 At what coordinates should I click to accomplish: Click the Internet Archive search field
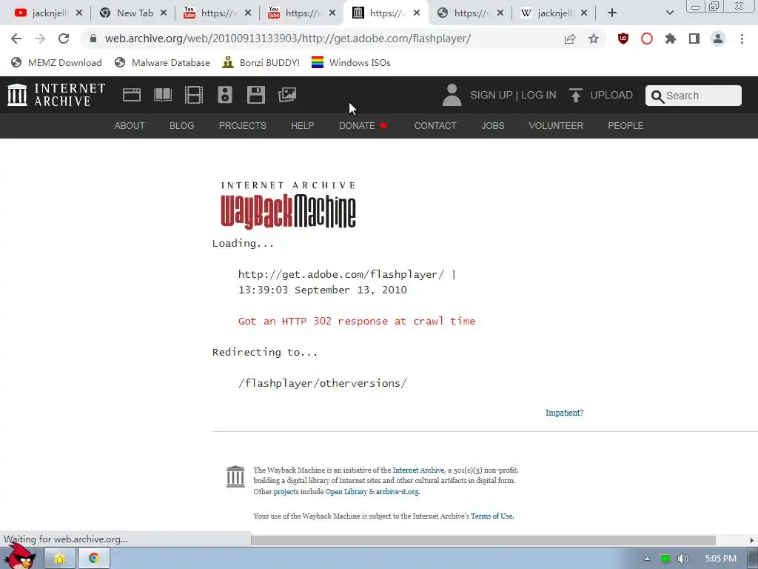point(693,96)
